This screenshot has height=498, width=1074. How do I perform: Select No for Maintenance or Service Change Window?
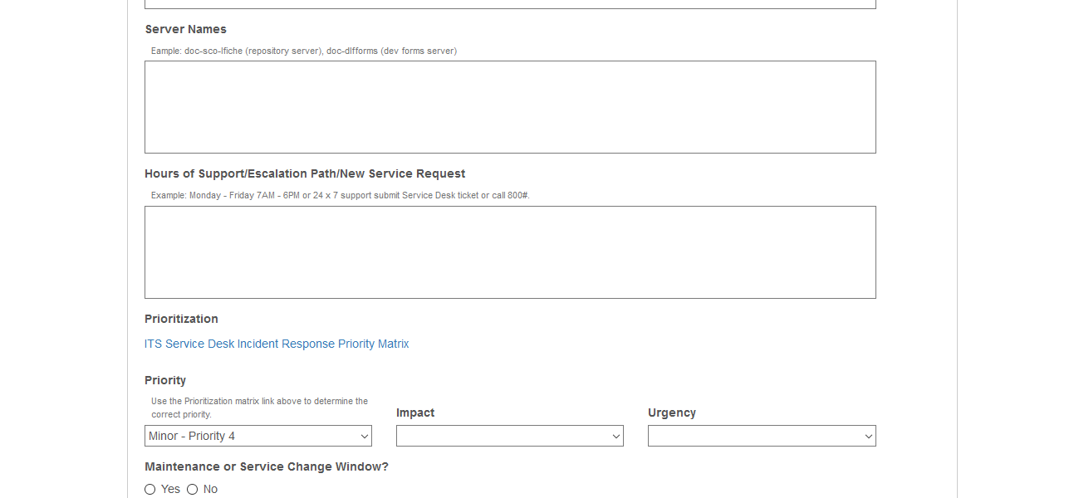pos(192,490)
